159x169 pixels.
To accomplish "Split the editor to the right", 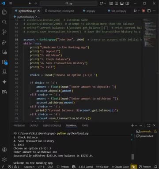I will click(149, 11).
